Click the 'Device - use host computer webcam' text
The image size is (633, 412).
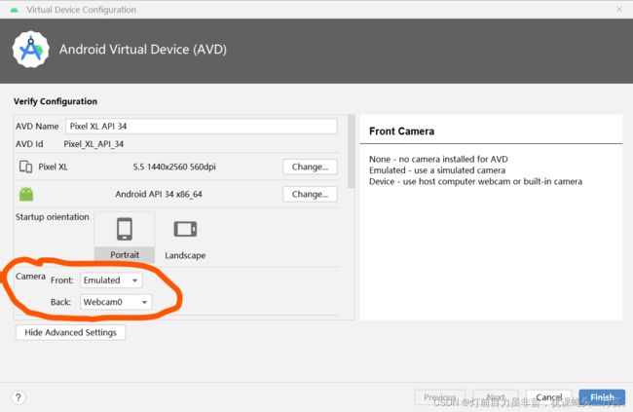tap(475, 182)
